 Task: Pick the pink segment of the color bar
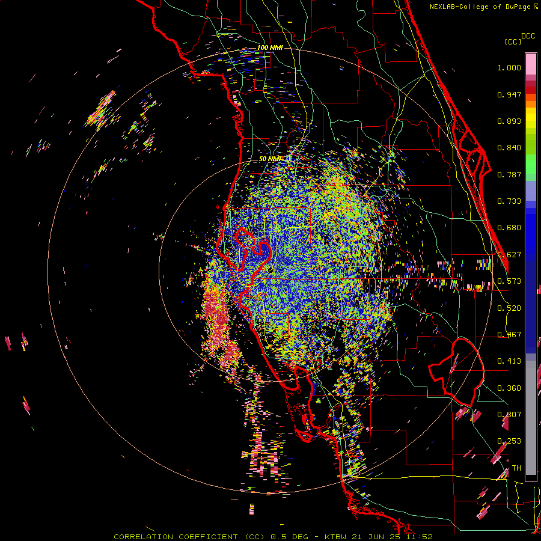coord(531,64)
